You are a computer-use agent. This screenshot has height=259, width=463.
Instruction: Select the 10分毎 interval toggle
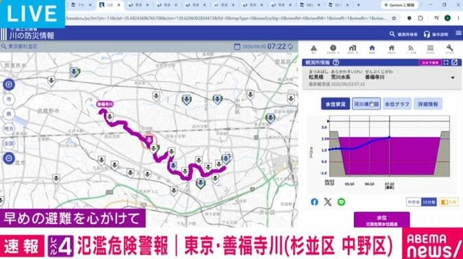pyautogui.click(x=429, y=202)
